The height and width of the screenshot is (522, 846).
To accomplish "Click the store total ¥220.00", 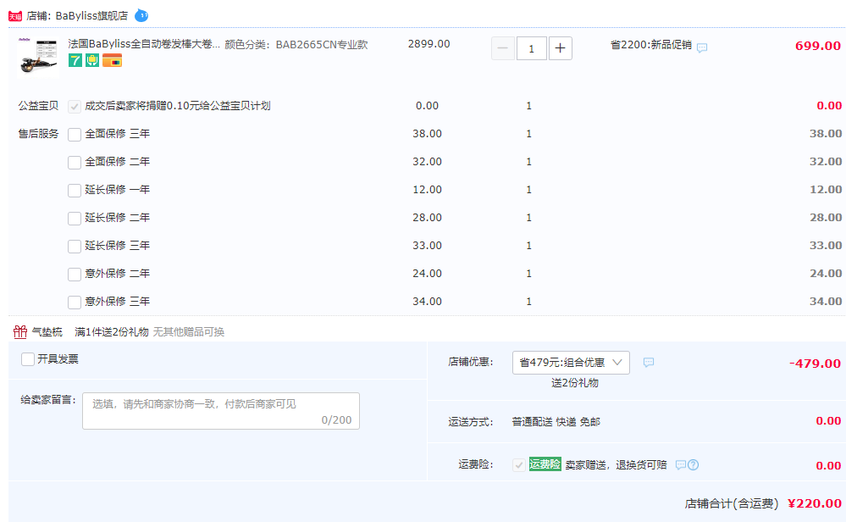I will pos(814,503).
